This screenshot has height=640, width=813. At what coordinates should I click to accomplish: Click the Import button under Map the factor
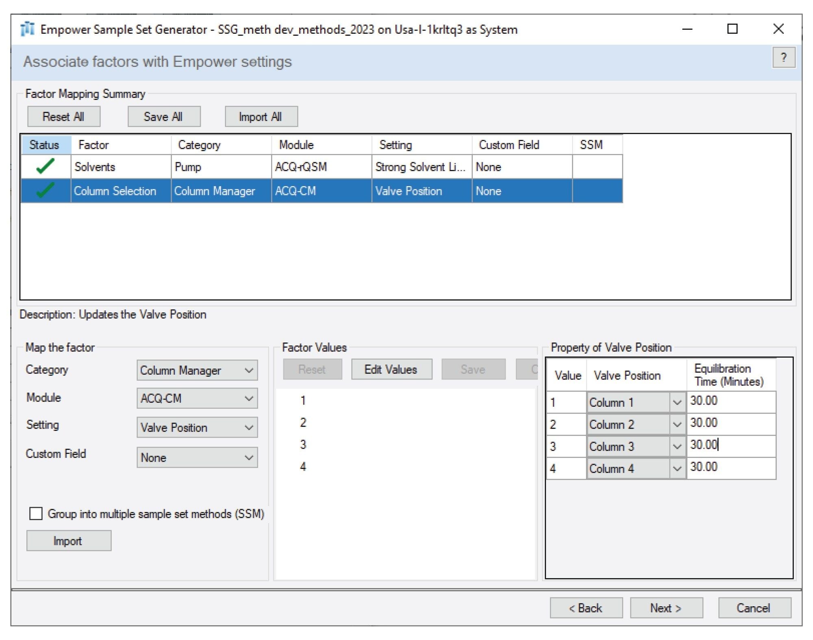pyautogui.click(x=69, y=541)
